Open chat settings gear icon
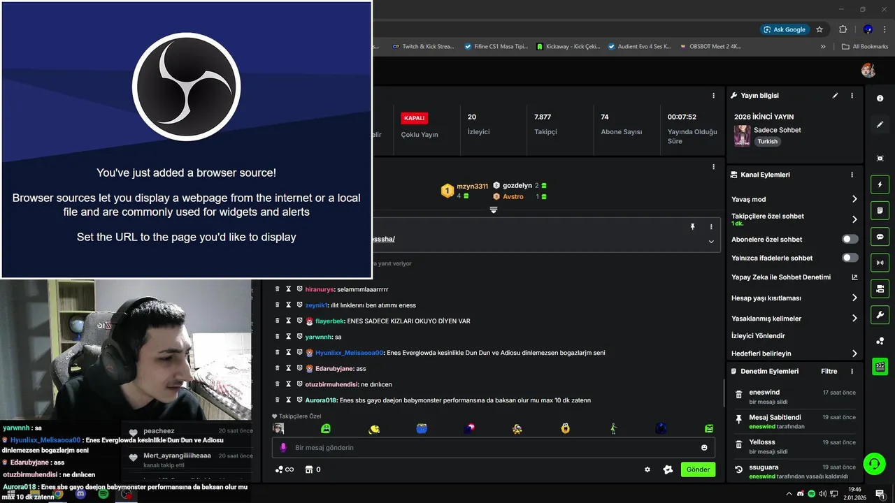The height and width of the screenshot is (503, 895). [647, 469]
